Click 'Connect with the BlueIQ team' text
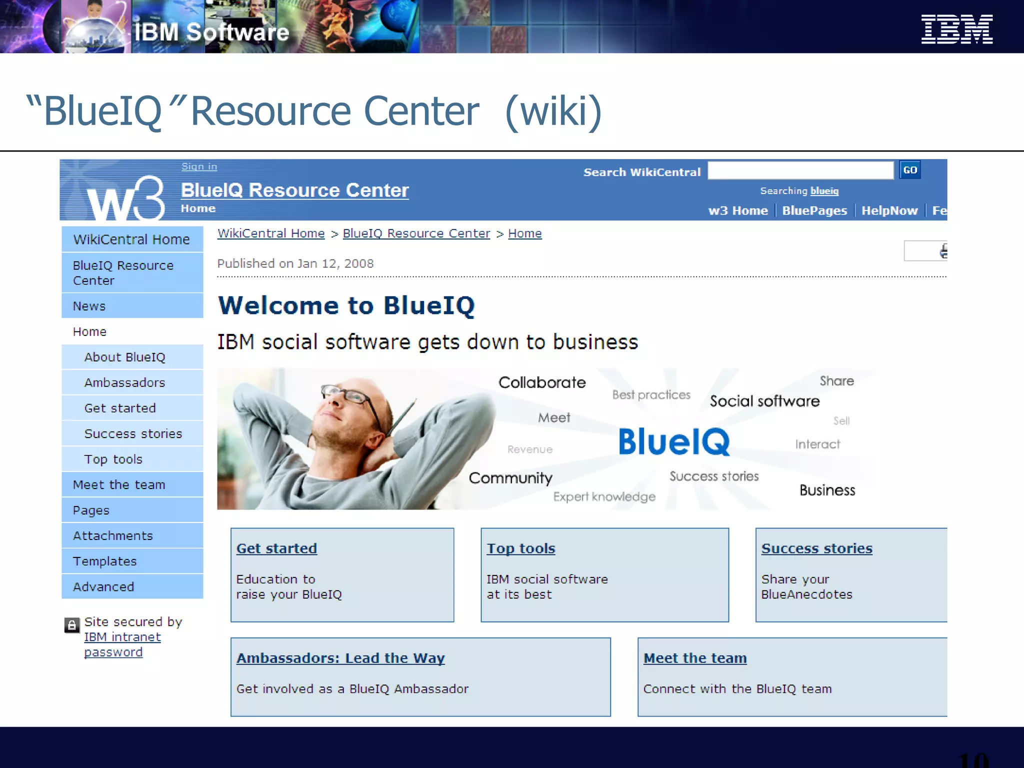This screenshot has width=1024, height=768. [x=737, y=689]
